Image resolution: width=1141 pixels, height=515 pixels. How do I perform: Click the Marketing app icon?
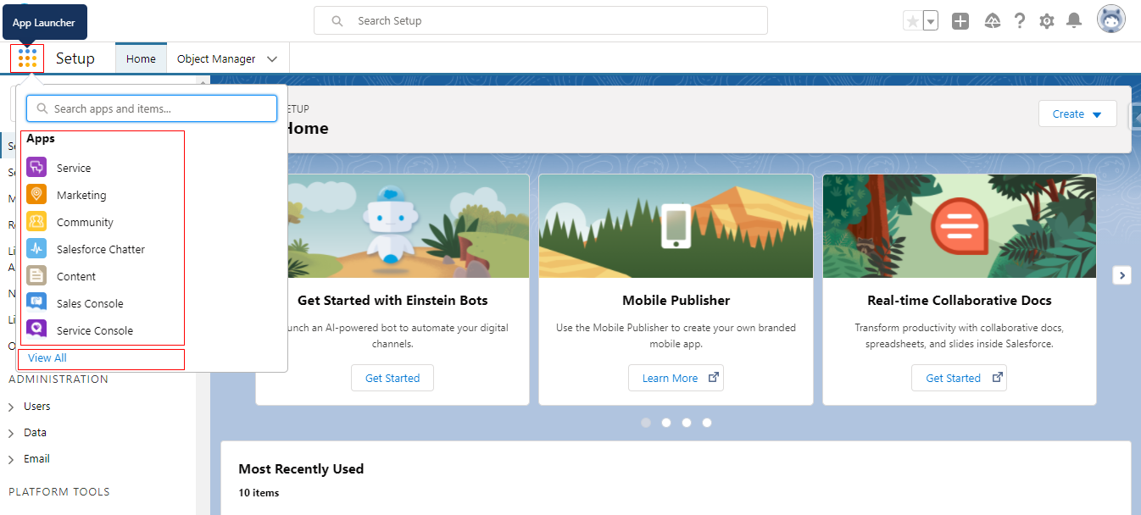tap(36, 195)
